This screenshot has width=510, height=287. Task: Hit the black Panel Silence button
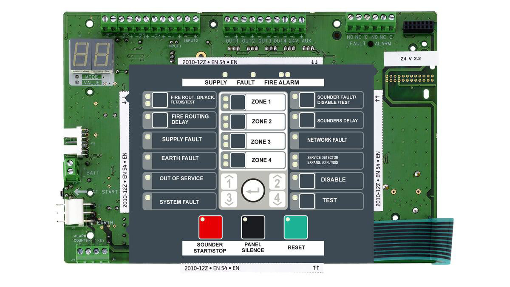253,227
